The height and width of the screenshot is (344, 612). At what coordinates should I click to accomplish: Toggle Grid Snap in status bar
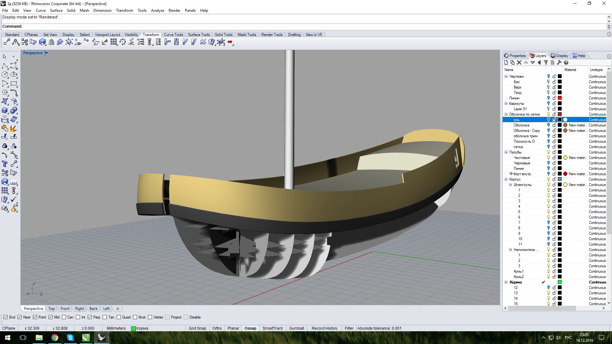click(x=197, y=328)
